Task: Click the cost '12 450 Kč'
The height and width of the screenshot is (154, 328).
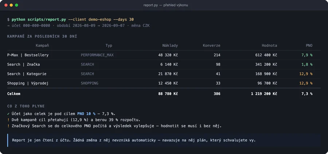Action: [168, 83]
